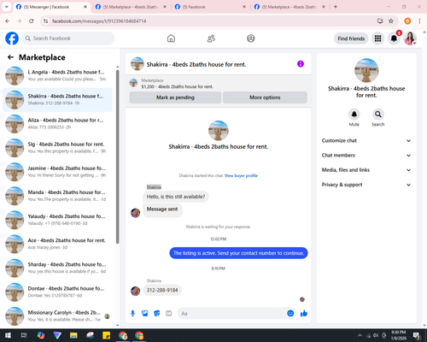Reload the browser page

[x=32, y=21]
